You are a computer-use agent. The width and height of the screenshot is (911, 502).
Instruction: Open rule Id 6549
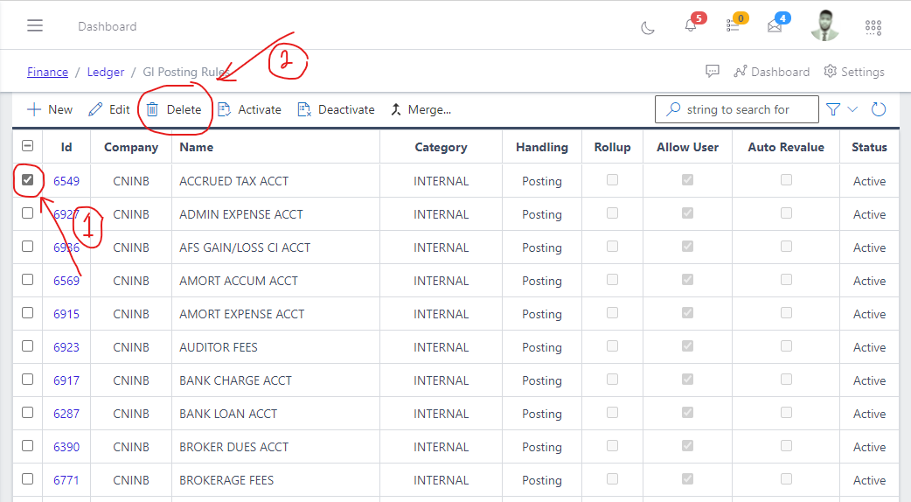point(66,181)
